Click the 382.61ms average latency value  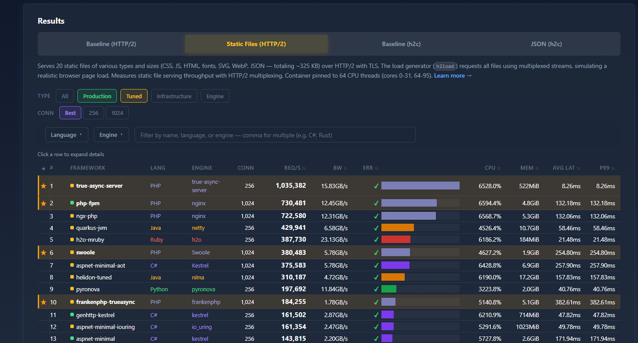coord(568,303)
